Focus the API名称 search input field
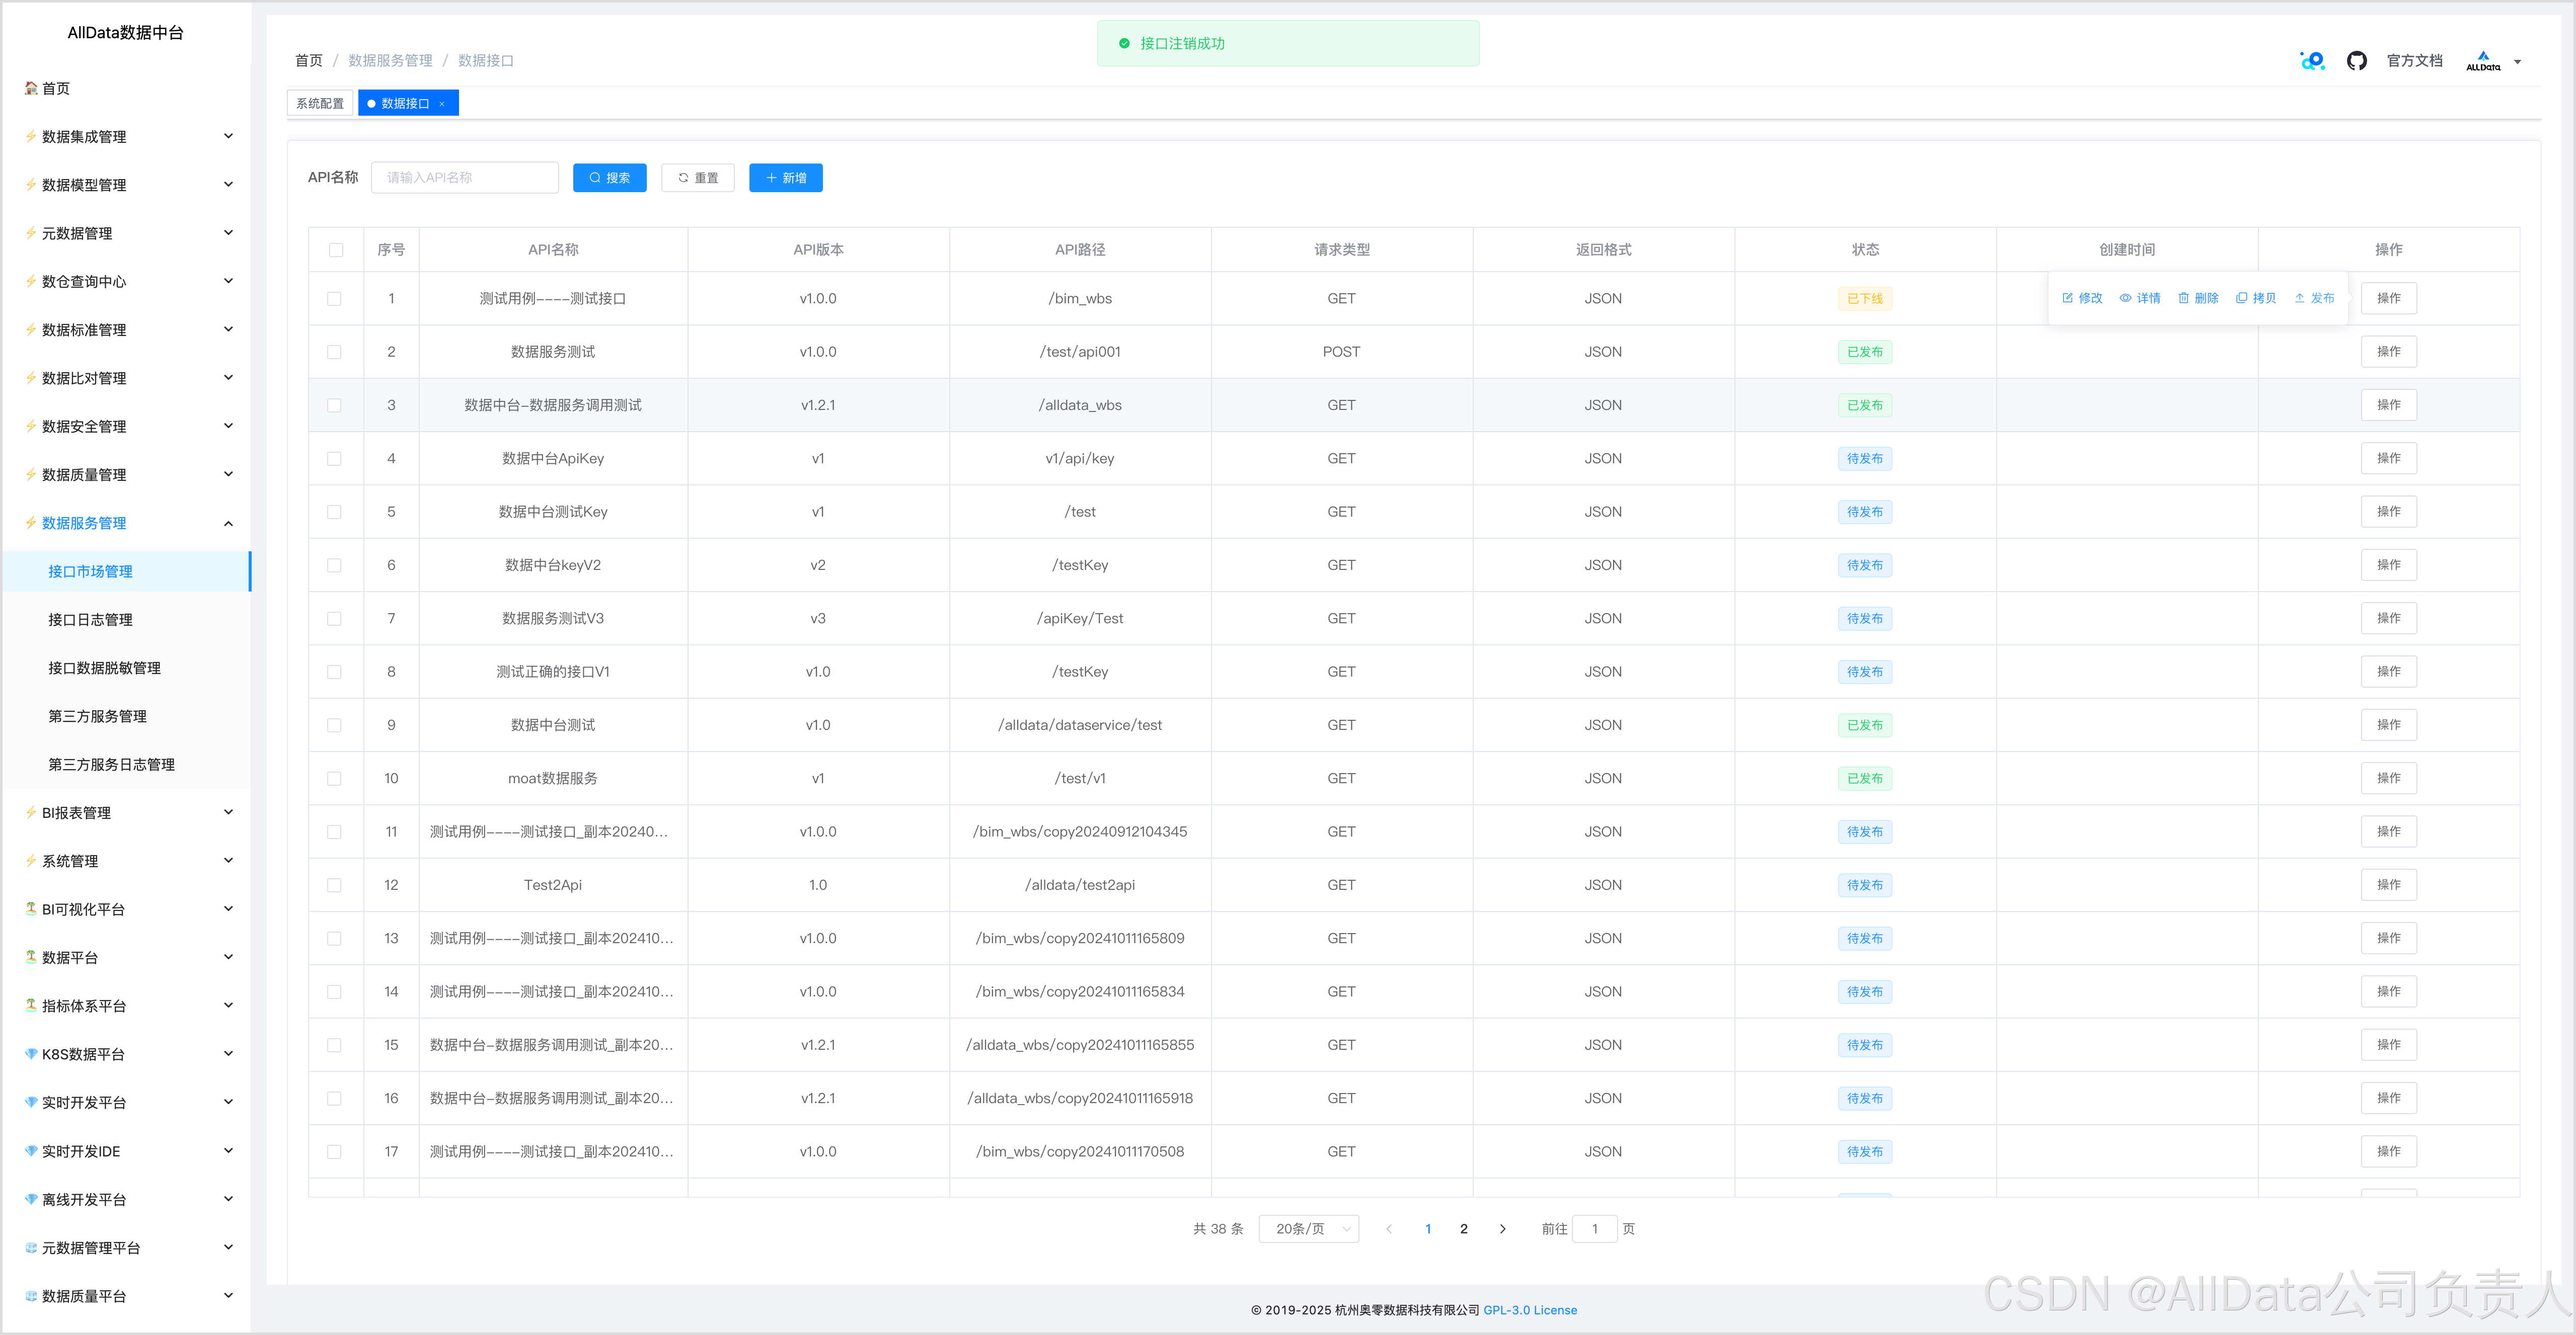 coord(464,178)
